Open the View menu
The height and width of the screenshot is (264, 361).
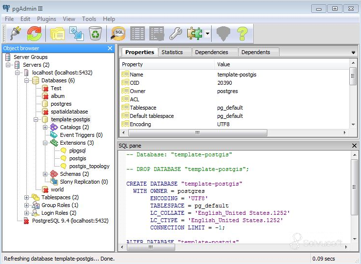point(69,19)
